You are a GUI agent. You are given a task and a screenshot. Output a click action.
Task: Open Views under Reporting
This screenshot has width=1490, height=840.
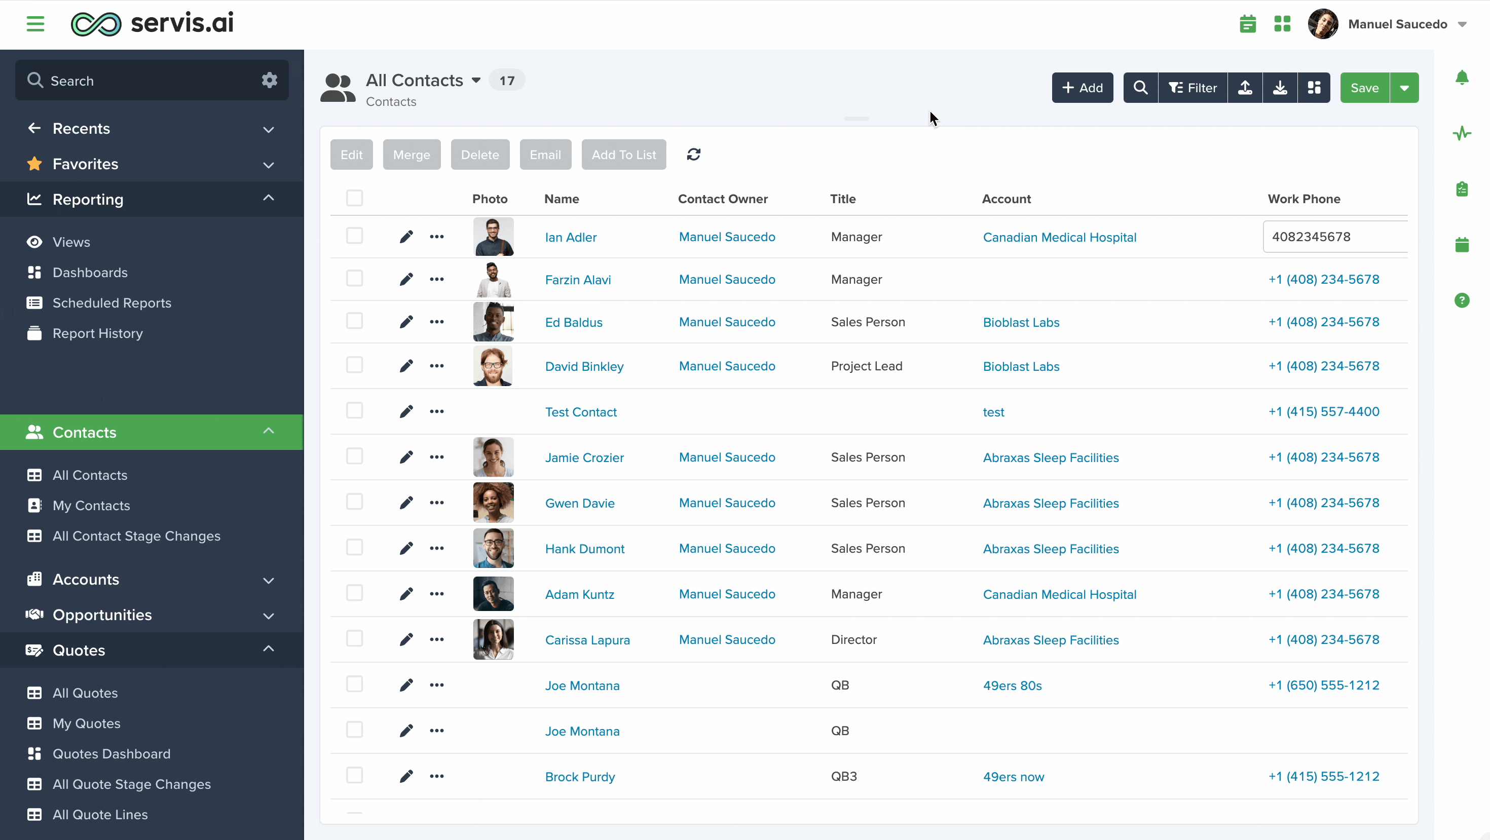point(71,242)
